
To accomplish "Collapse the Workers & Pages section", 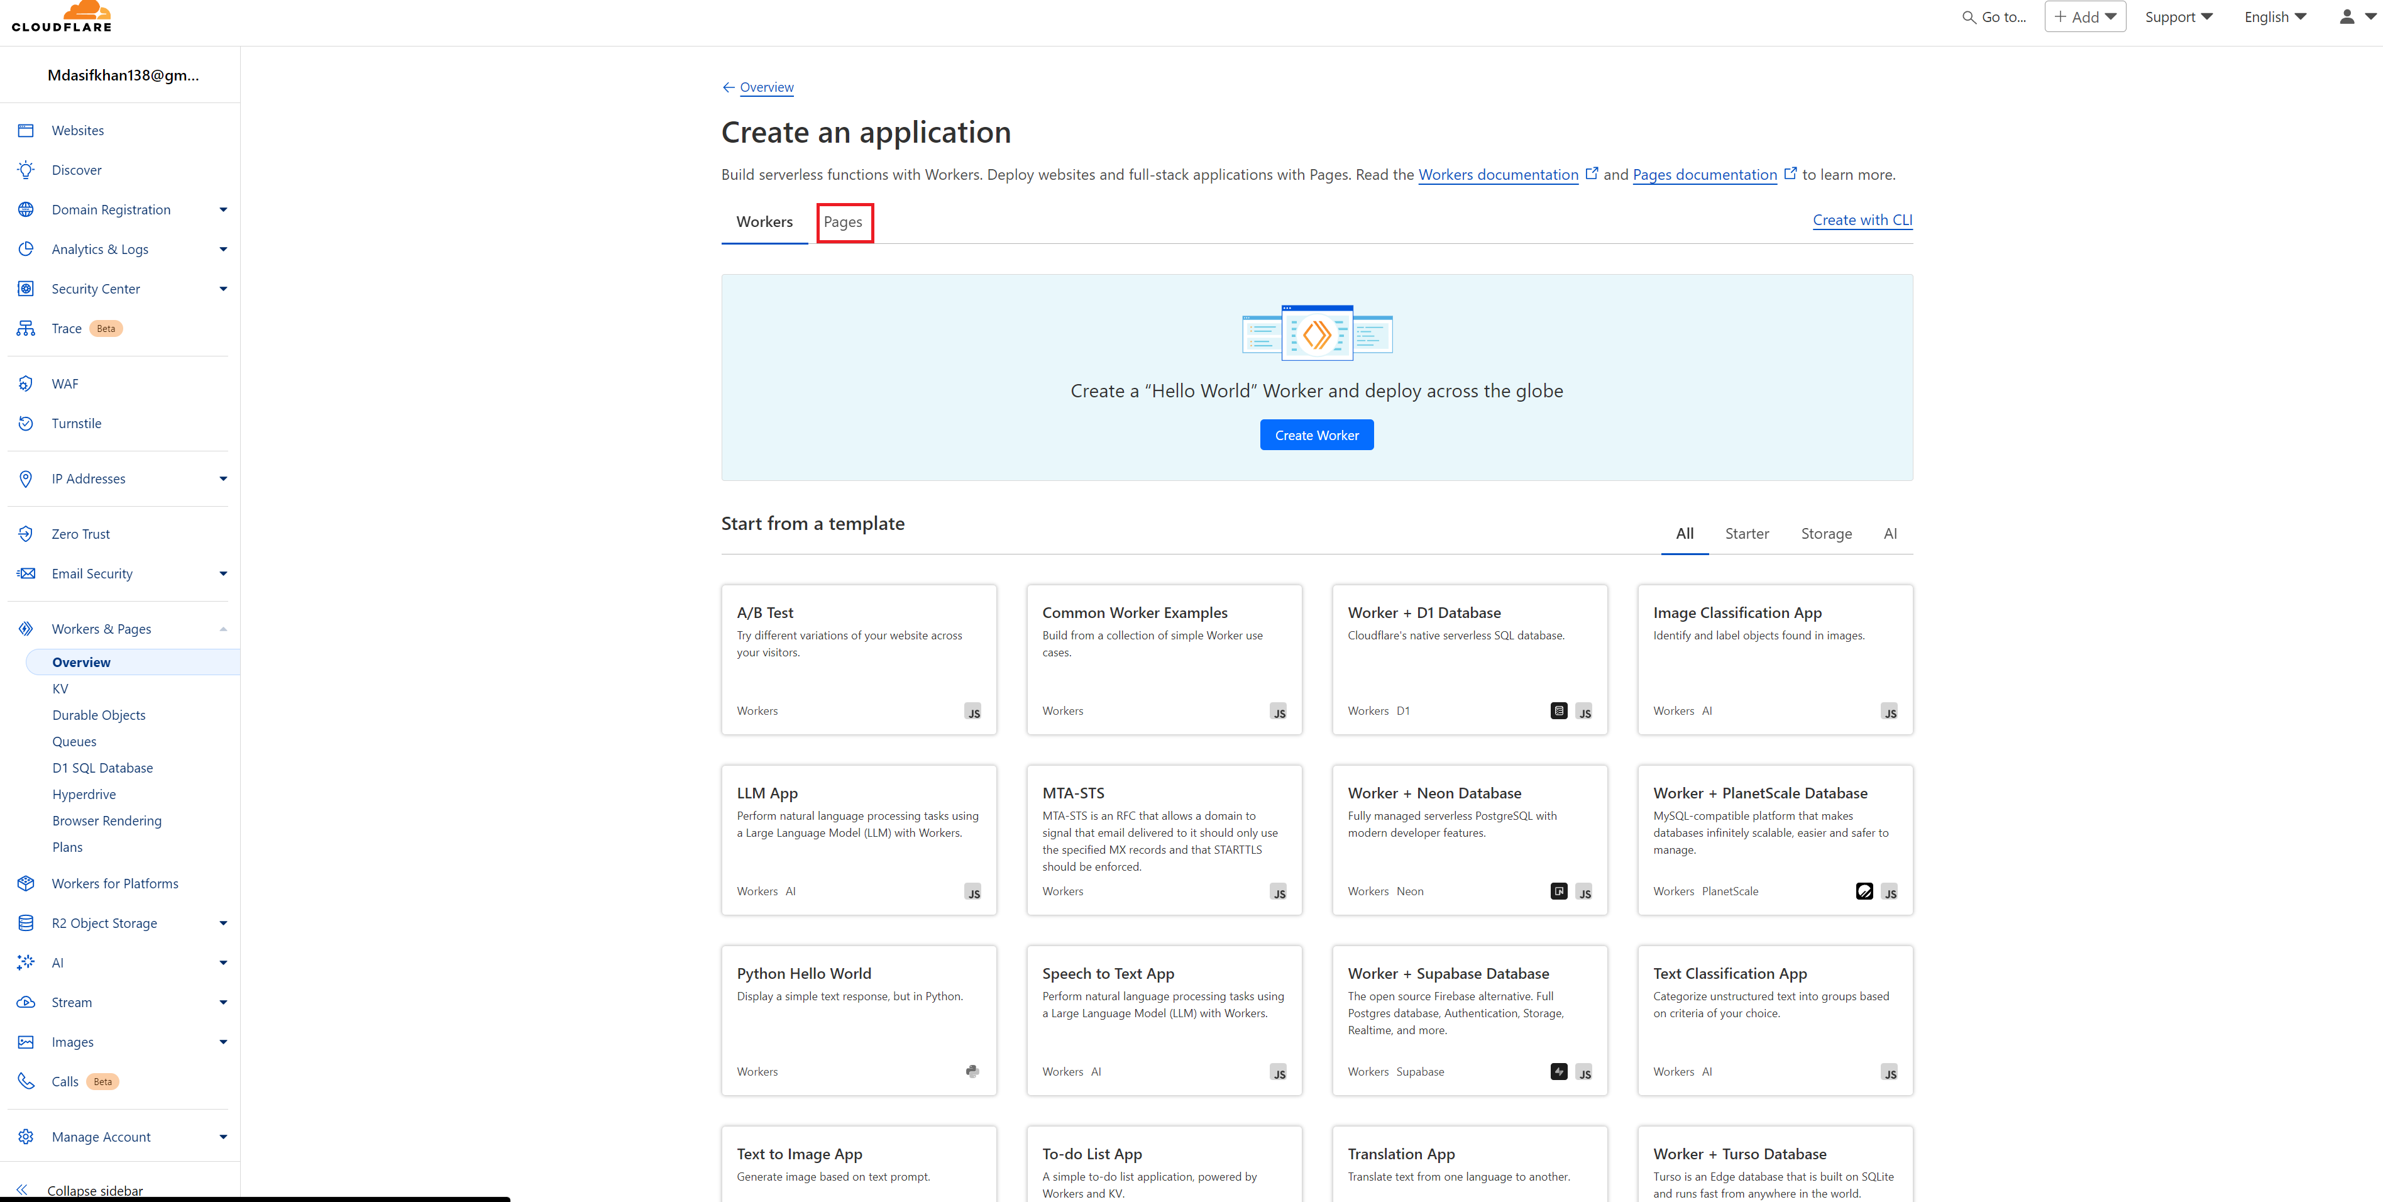I will pyautogui.click(x=223, y=629).
